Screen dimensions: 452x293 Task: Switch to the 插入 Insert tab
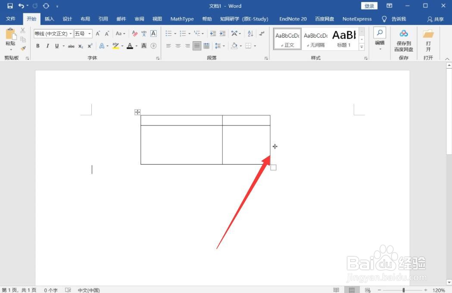coord(49,19)
